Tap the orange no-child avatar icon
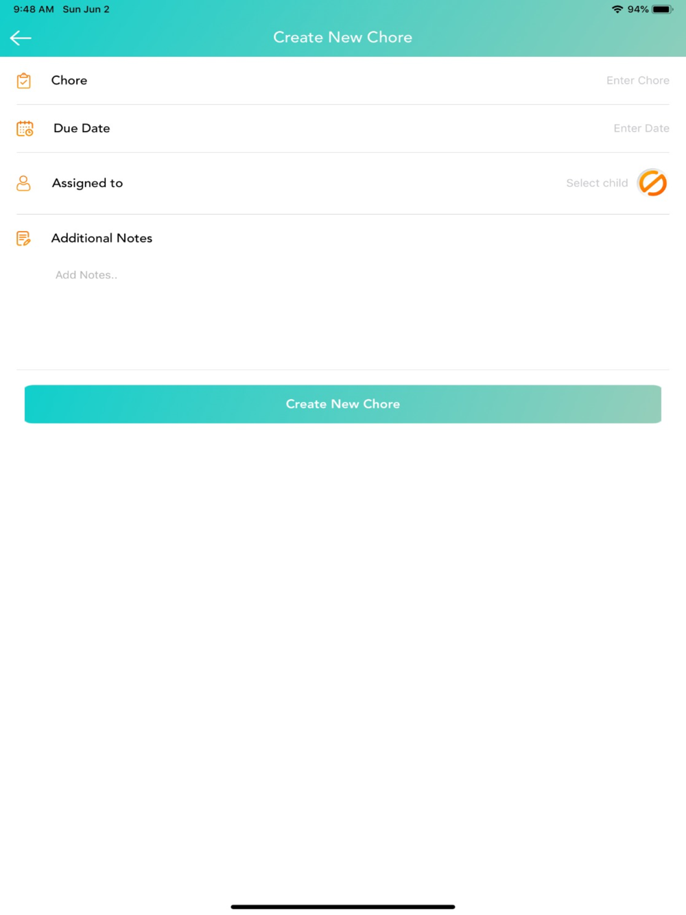This screenshot has height=915, width=686. 652,183
